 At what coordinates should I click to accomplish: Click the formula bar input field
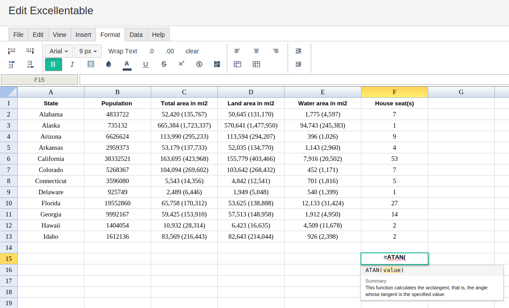(x=294, y=80)
